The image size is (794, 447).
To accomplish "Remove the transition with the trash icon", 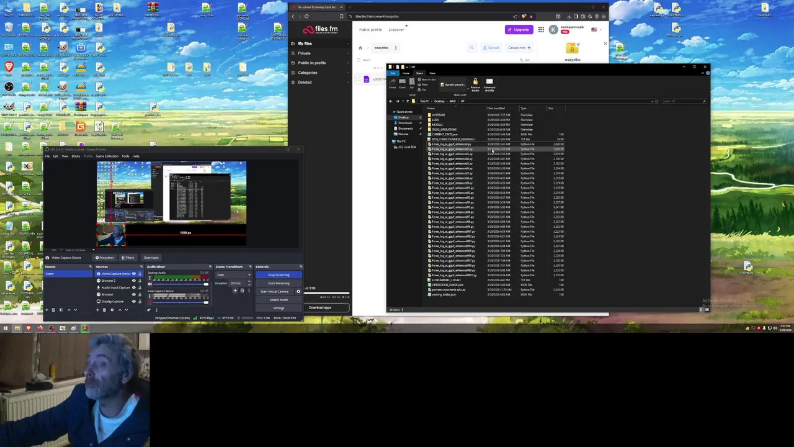I will coord(242,291).
